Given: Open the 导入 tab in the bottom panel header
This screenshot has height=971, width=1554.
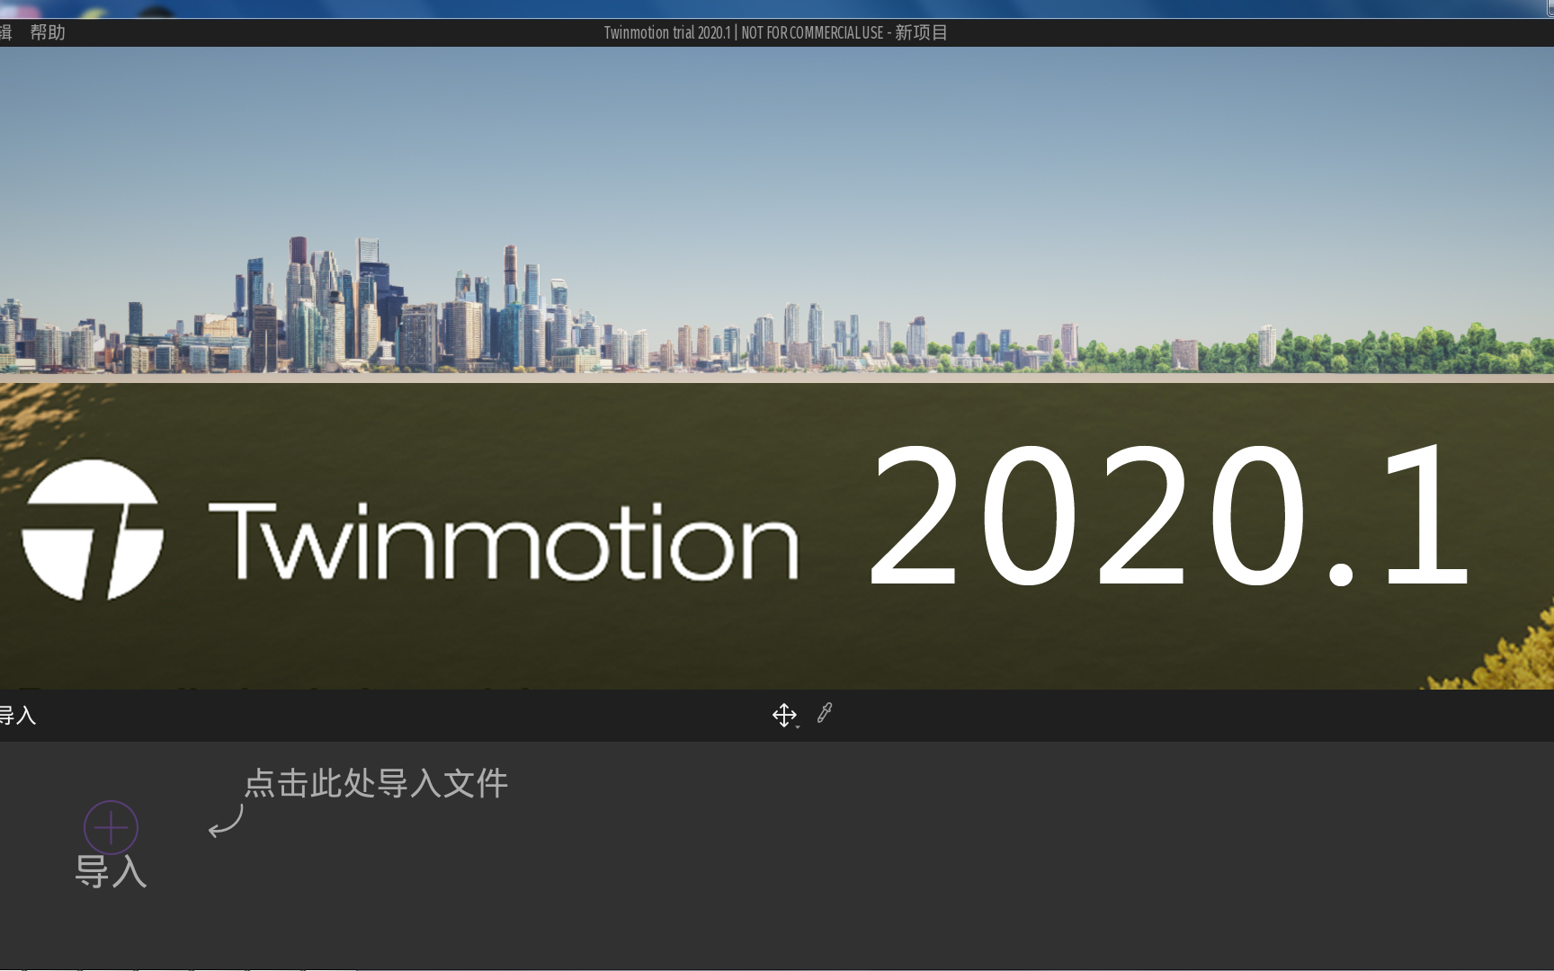Looking at the screenshot, I should pos(17,716).
